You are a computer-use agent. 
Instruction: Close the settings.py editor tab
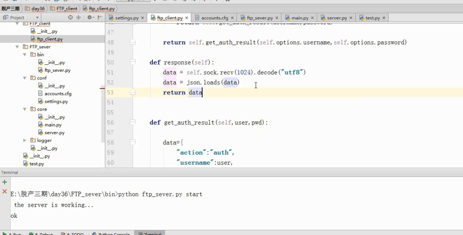[x=143, y=18]
